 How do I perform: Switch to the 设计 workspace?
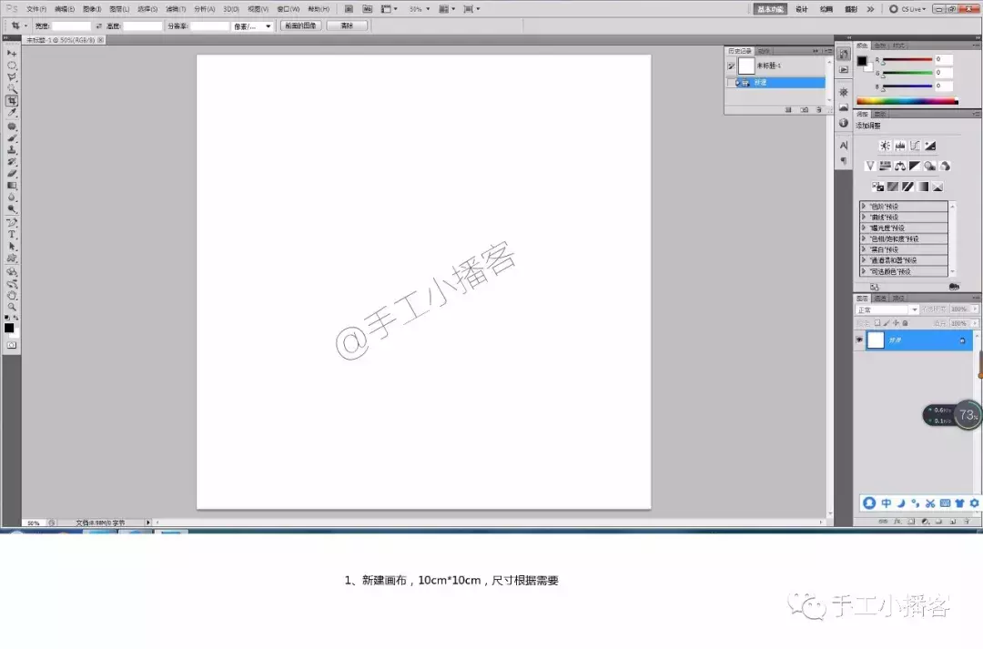pos(802,9)
